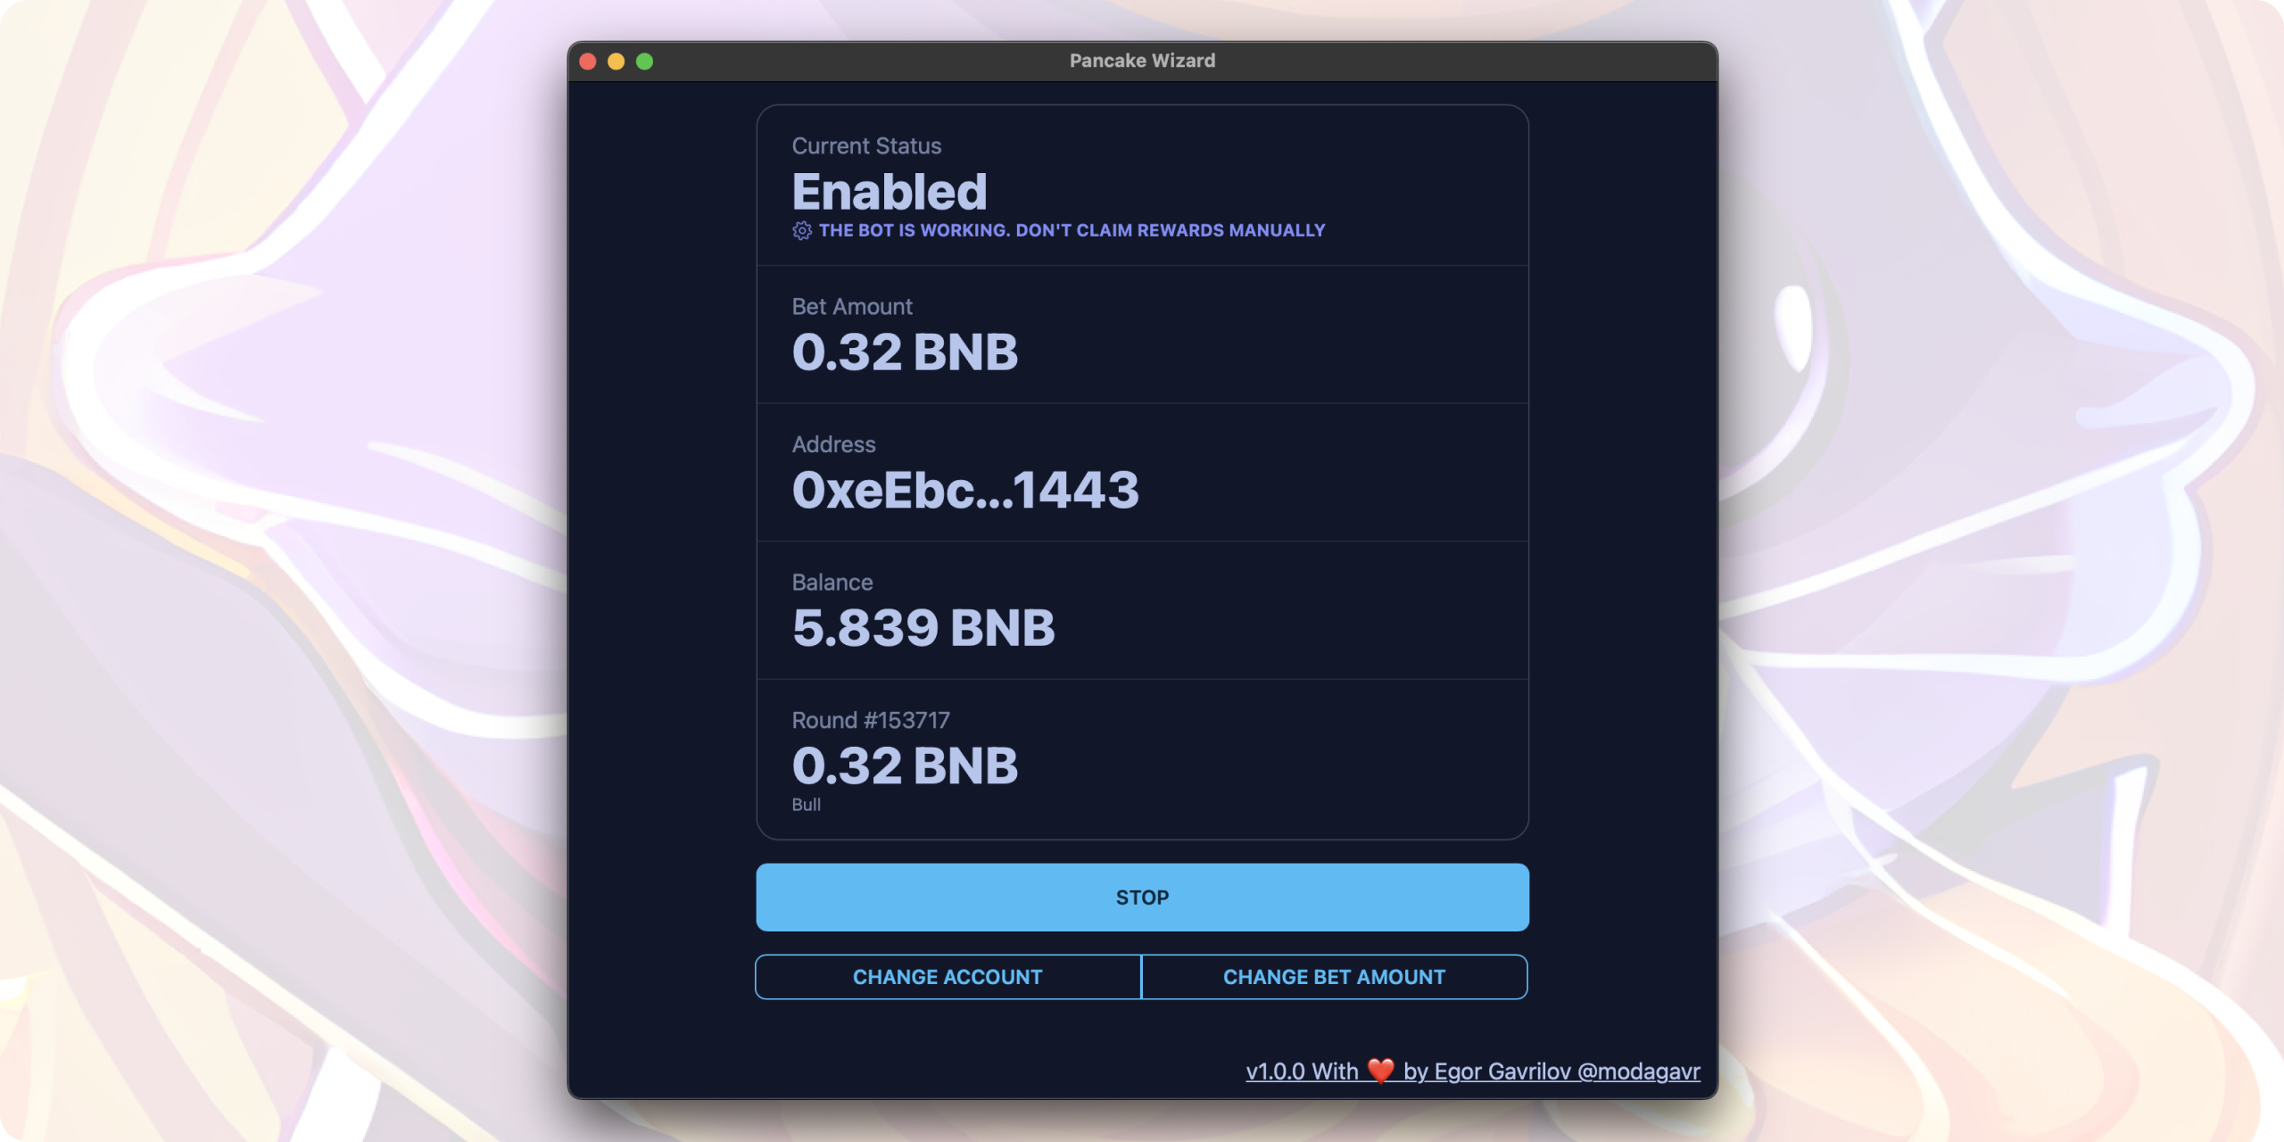2284x1142 pixels.
Task: Click the red close window button
Action: tap(588, 62)
